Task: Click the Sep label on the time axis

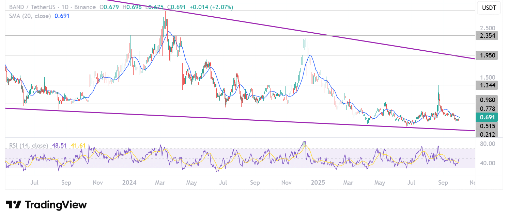Action: [443, 183]
